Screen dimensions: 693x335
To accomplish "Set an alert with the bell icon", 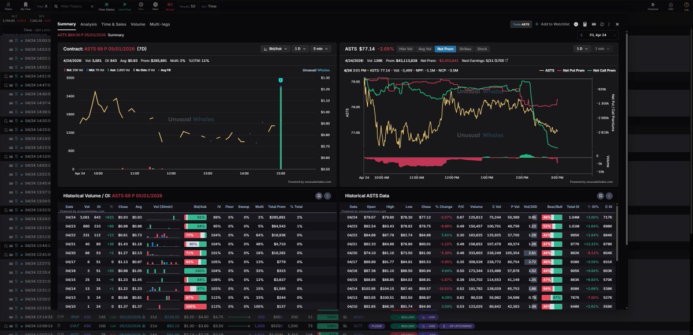I will click(x=602, y=24).
